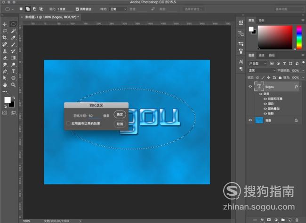The image size is (306, 223).
Task: Reset to default foreground and background colors
Action: coord(5,107)
